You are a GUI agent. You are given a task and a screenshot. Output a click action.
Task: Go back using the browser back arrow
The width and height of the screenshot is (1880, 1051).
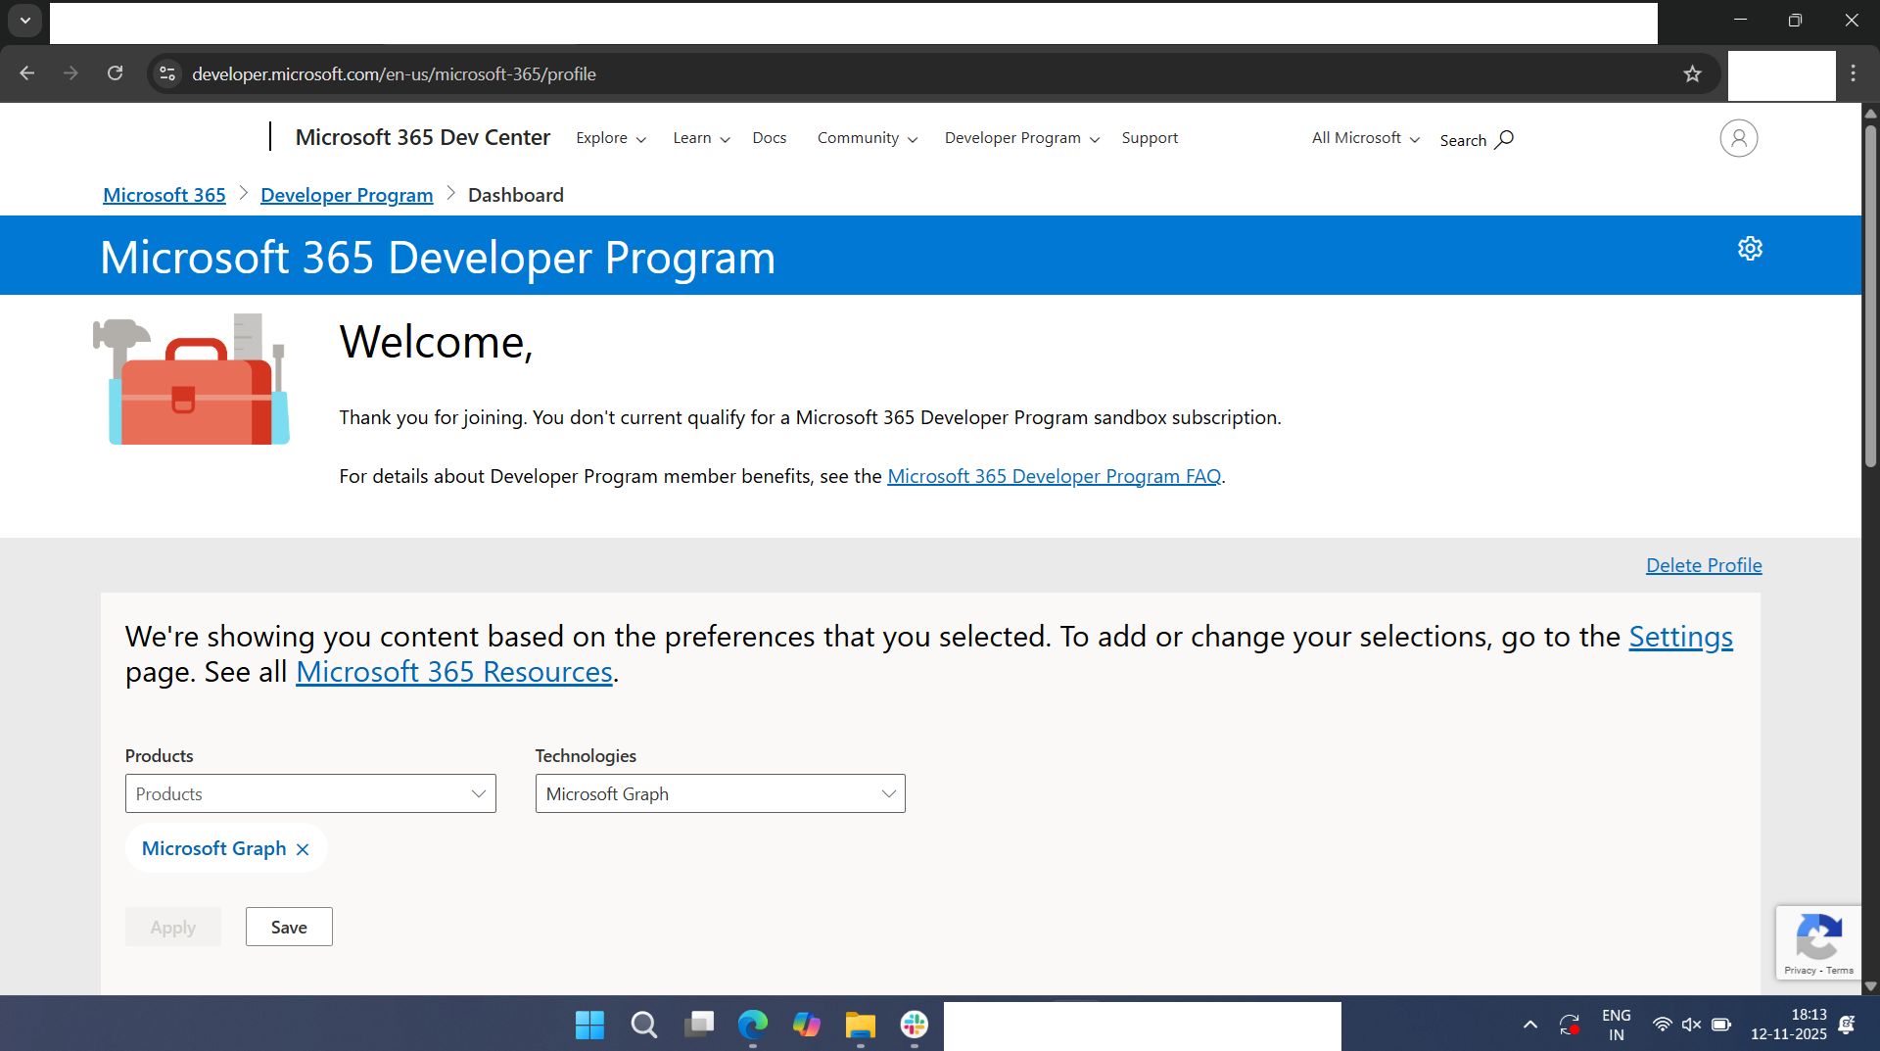point(26,73)
